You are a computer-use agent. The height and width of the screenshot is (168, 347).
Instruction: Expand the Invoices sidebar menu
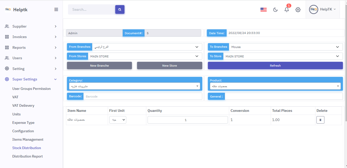coord(31,37)
